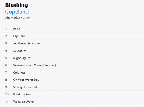Image resolution: width=144 pixels, height=107 pixels.
Task: Open the Copeland artist link
Action: click(x=17, y=12)
